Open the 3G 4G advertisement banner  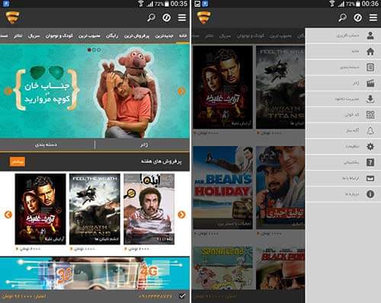click(94, 273)
